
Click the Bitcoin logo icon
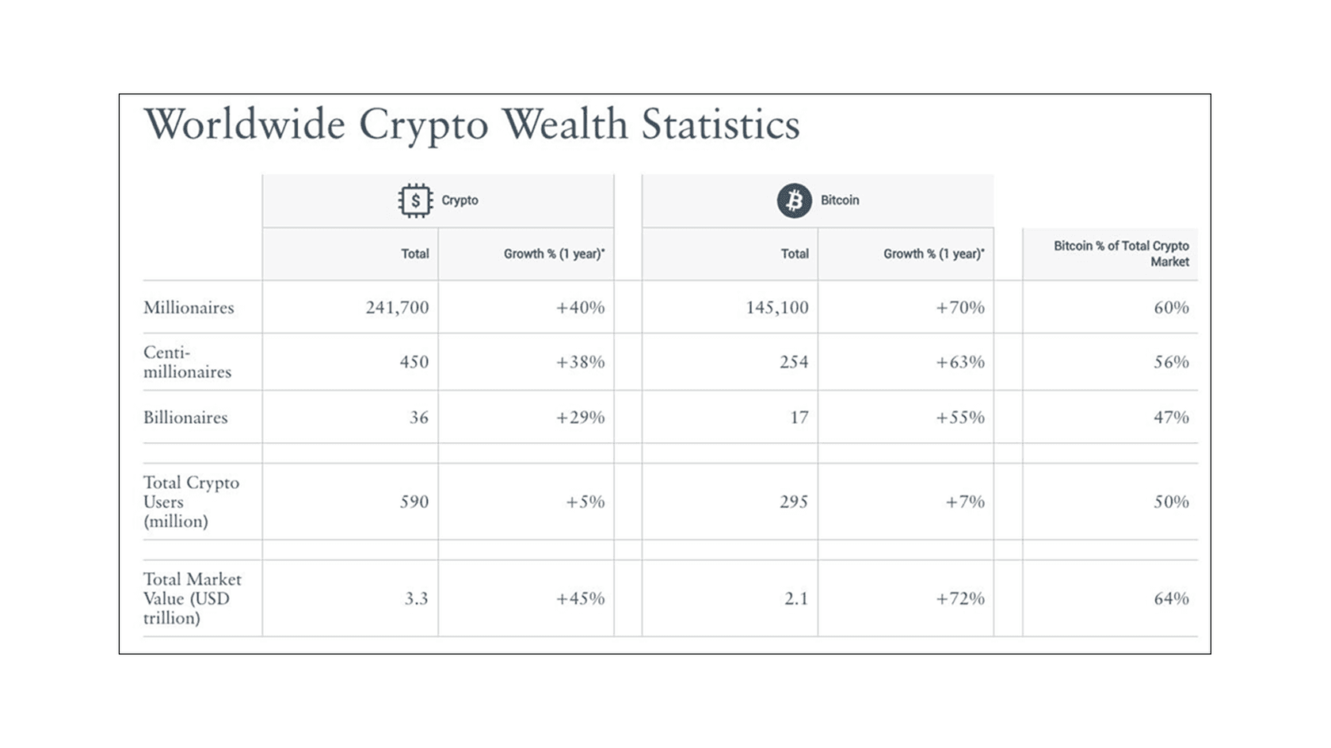[x=794, y=200]
